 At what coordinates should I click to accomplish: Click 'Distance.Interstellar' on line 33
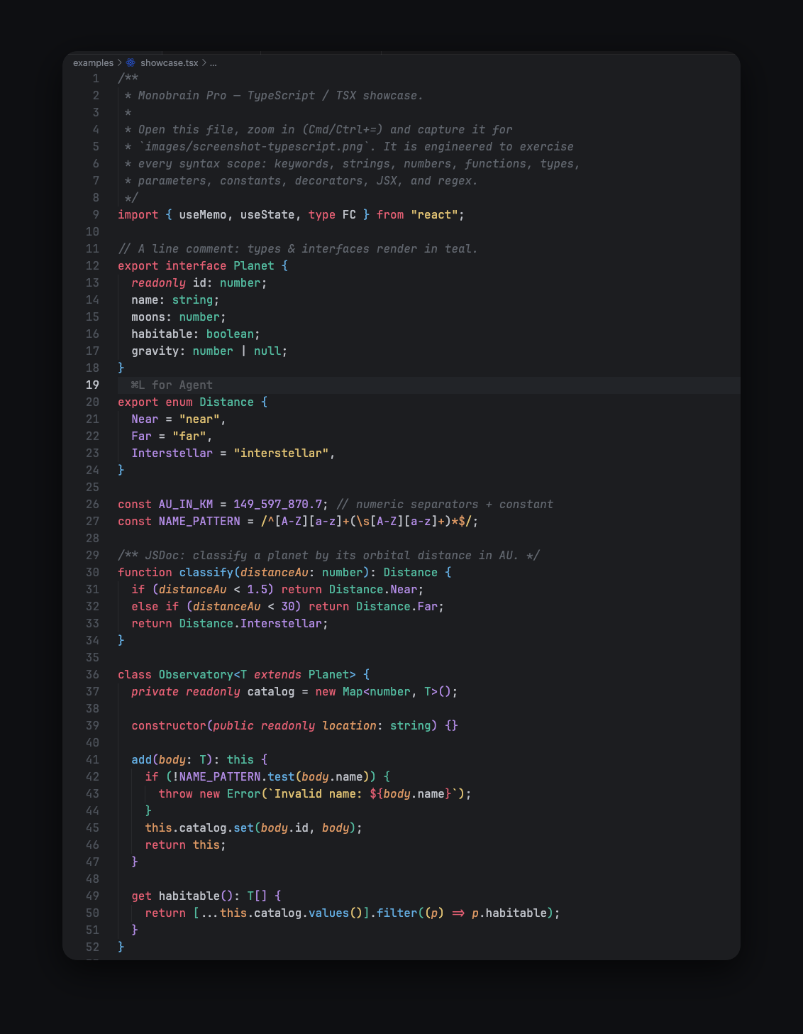(250, 623)
